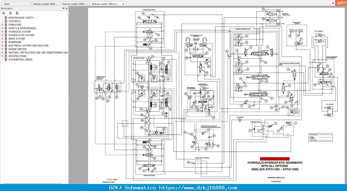Click bookmark icon beside MAINTENANCE SAFETY

[6, 18]
